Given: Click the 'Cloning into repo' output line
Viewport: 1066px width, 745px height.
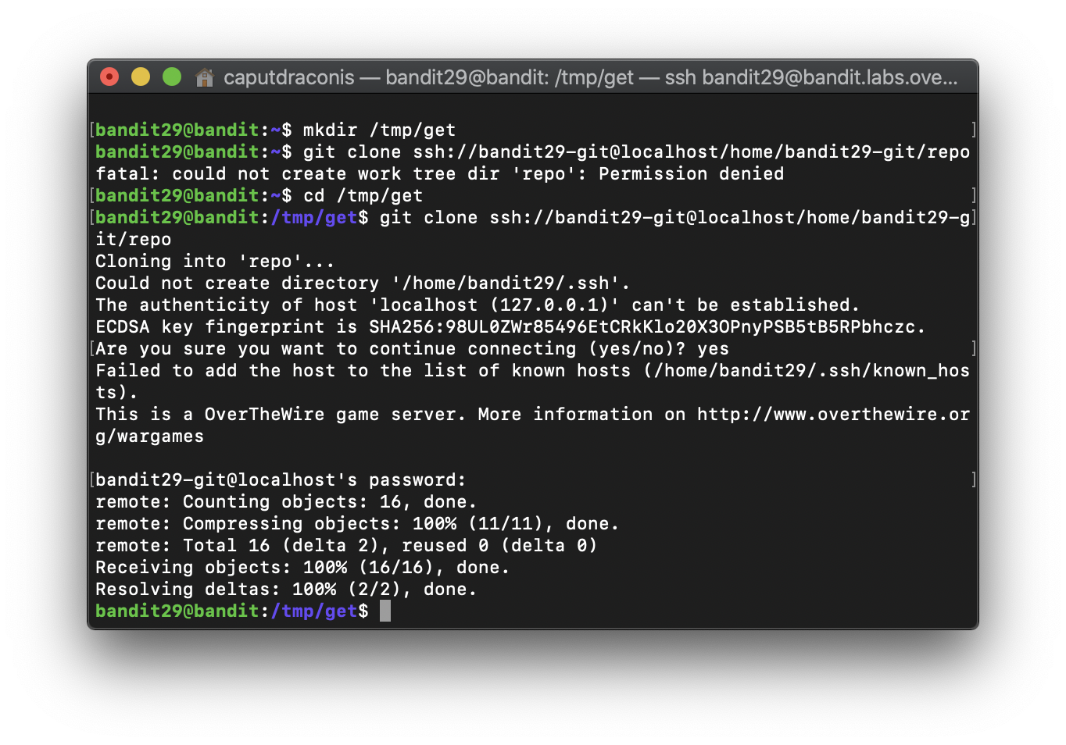Looking at the screenshot, I should pos(215,261).
